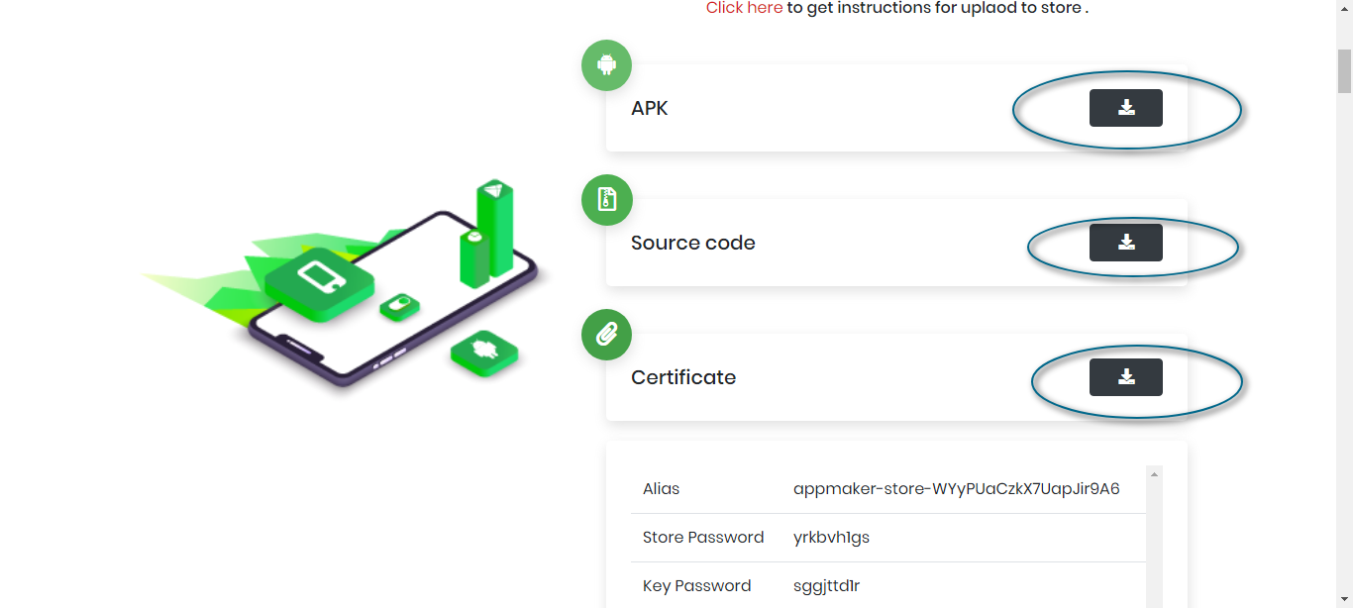Select the Key Password label
Image resolution: width=1353 pixels, height=608 pixels.
pyautogui.click(x=697, y=586)
